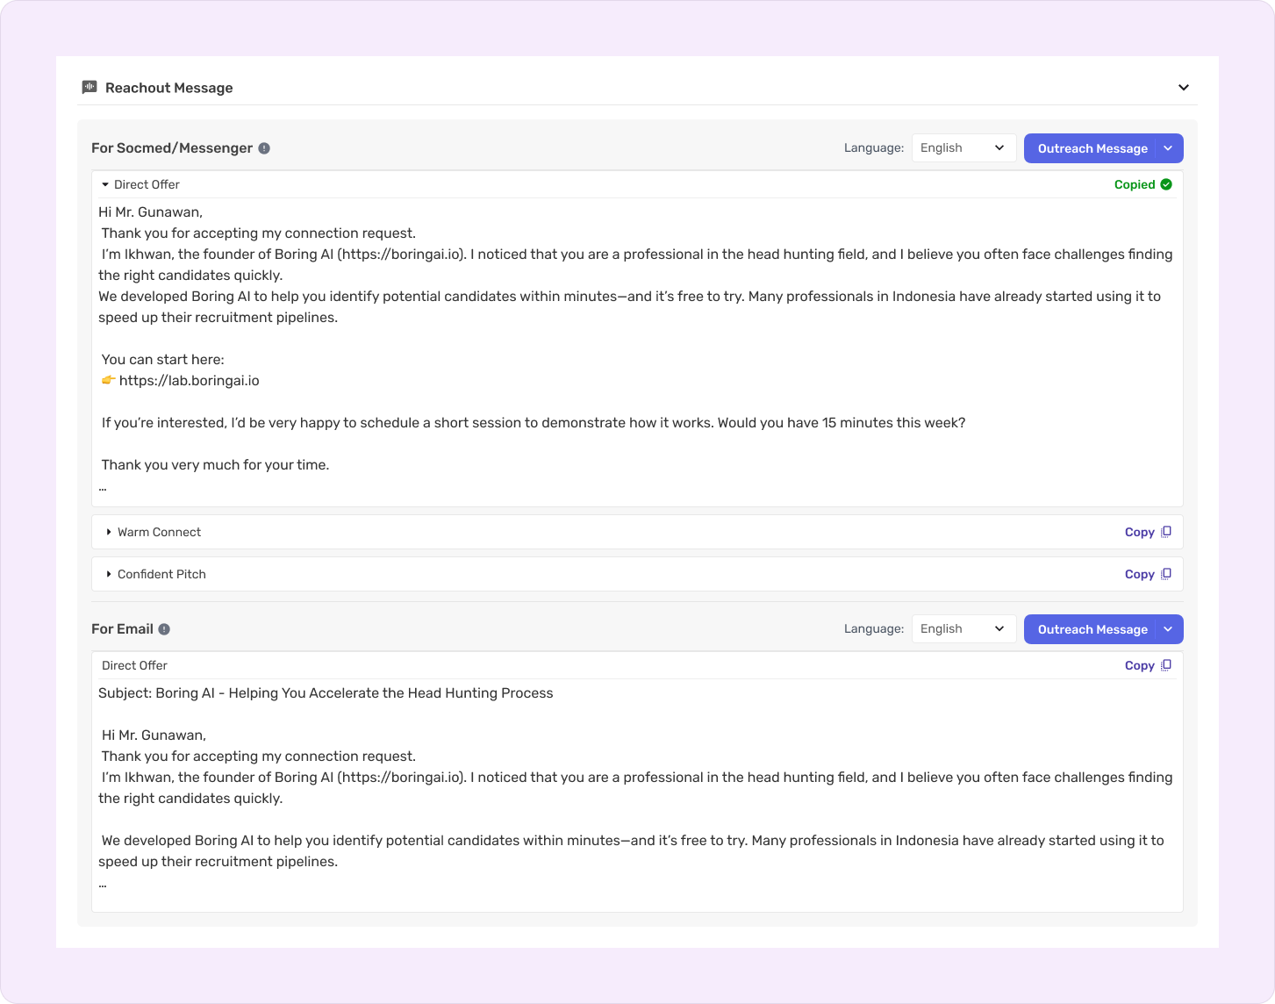The image size is (1275, 1004).
Task: Click the Reachout Message heading
Action: coord(169,88)
